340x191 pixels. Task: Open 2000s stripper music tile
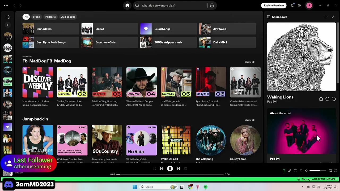click(169, 42)
